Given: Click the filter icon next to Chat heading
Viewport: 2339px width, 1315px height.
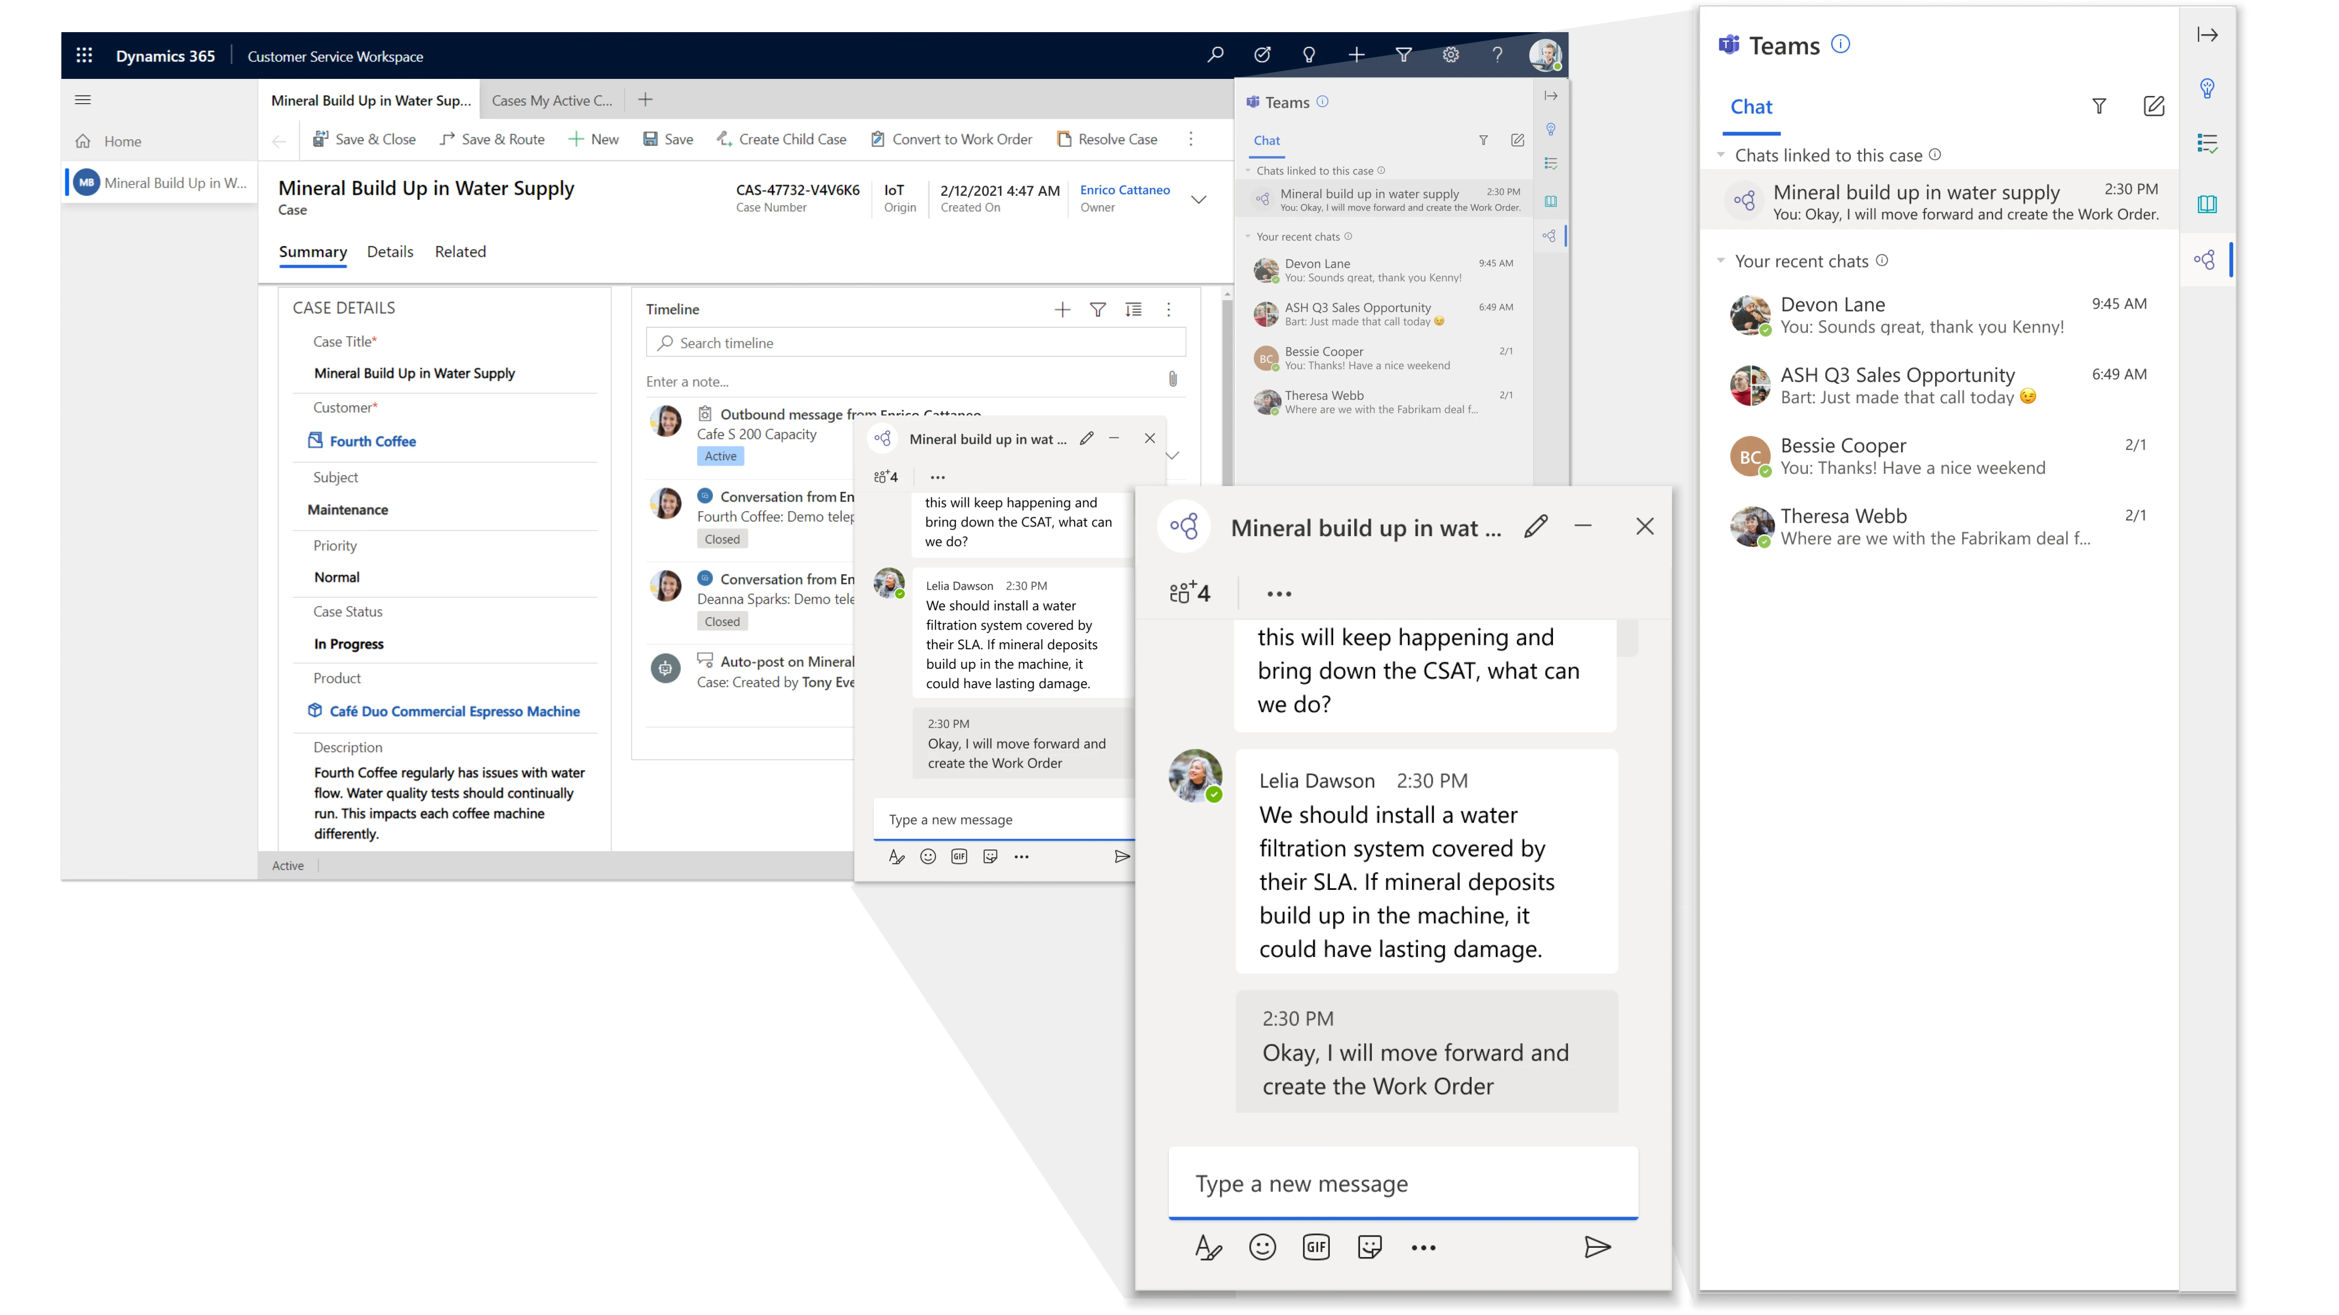Looking at the screenshot, I should coord(2099,106).
